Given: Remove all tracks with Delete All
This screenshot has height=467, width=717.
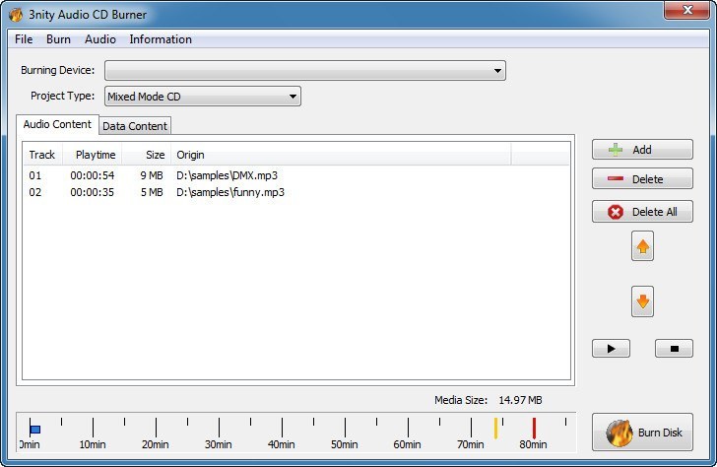Looking at the screenshot, I should tap(642, 212).
